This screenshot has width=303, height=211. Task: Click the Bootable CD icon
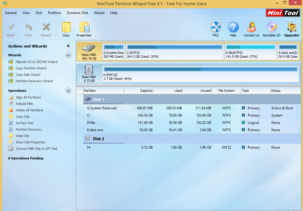(x=272, y=27)
